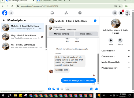Click the browser forward arrow
Viewport: 134px width, 98px height.
point(8,6)
